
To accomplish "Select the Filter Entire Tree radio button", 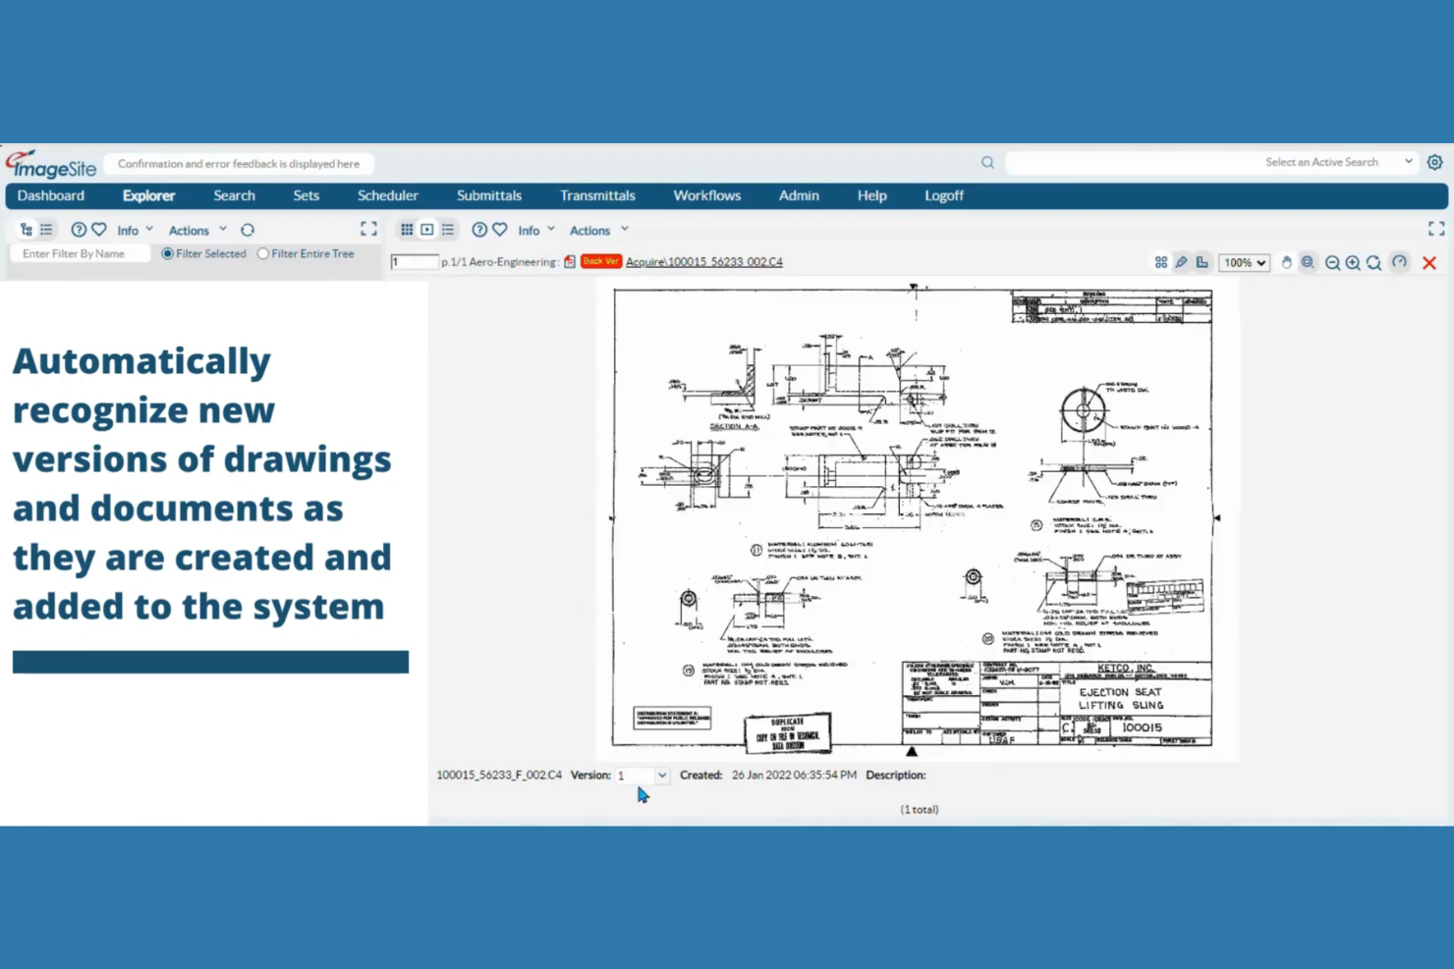I will click(x=263, y=253).
